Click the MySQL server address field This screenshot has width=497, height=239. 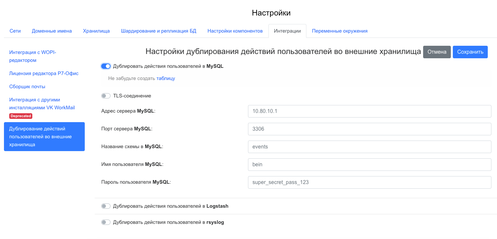369,111
